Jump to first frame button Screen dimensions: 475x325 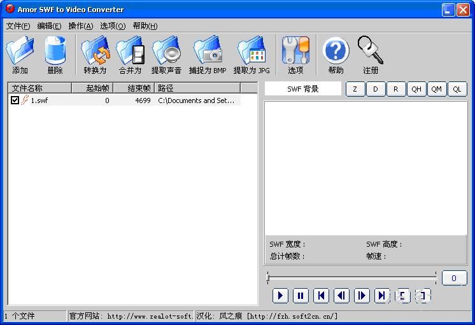[321, 296]
